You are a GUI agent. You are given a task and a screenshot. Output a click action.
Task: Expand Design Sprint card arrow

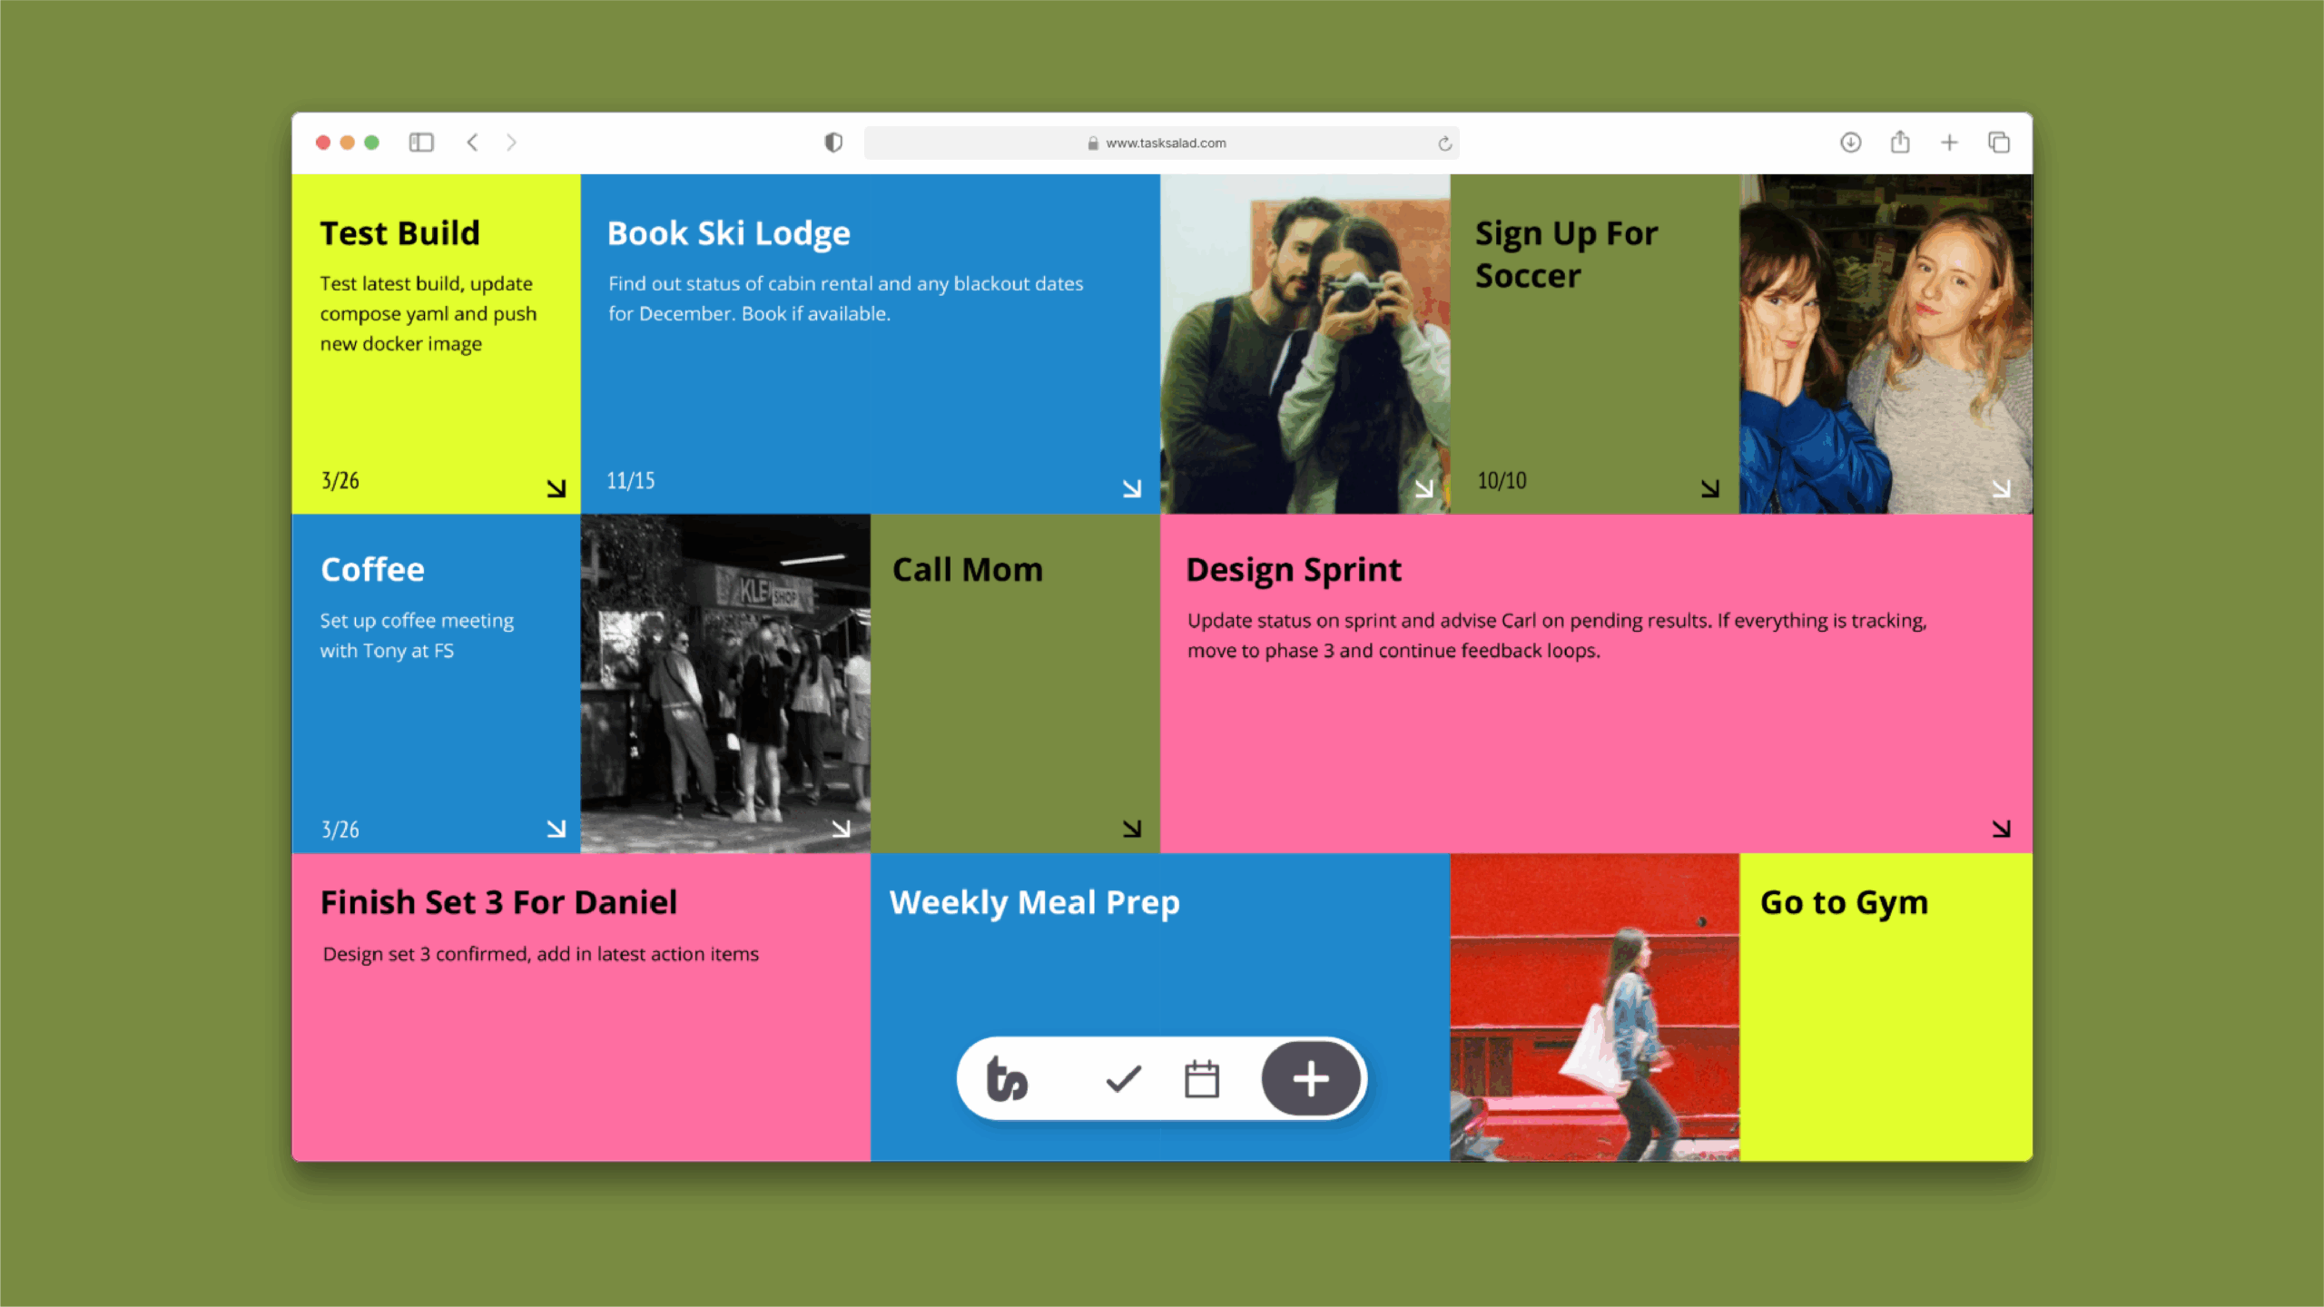tap(2001, 829)
